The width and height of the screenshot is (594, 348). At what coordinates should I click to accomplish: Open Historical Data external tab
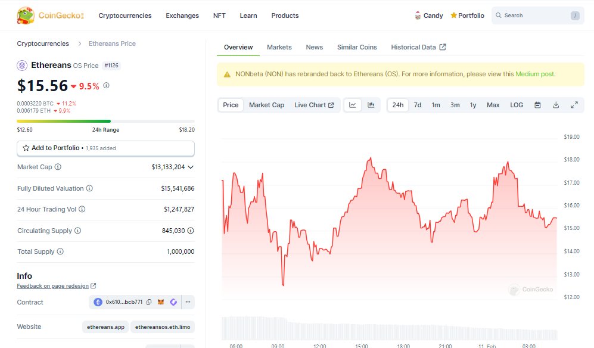click(x=418, y=48)
